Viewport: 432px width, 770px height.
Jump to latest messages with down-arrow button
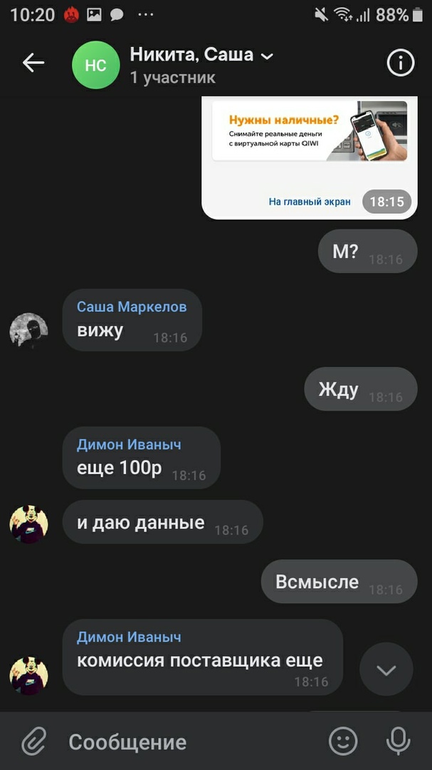(386, 669)
